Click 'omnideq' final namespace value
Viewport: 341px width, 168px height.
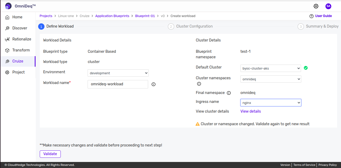(248, 93)
